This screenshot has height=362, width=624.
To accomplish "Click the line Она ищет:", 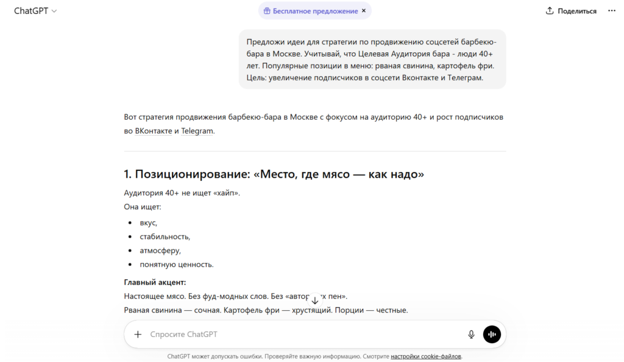I will [x=143, y=207].
